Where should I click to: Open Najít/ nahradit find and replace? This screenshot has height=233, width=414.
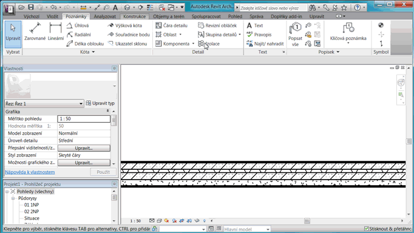coord(265,44)
